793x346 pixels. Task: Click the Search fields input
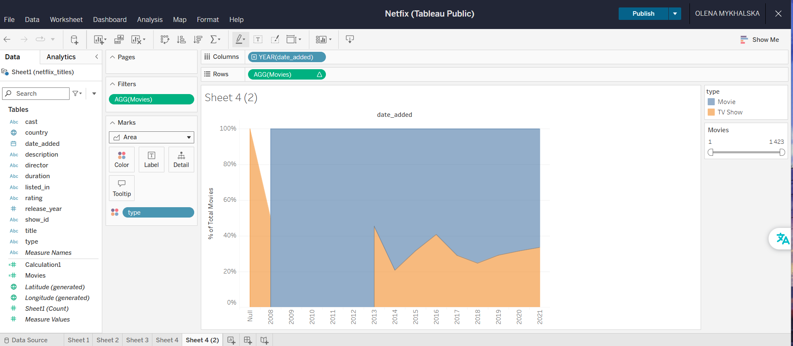(36, 94)
